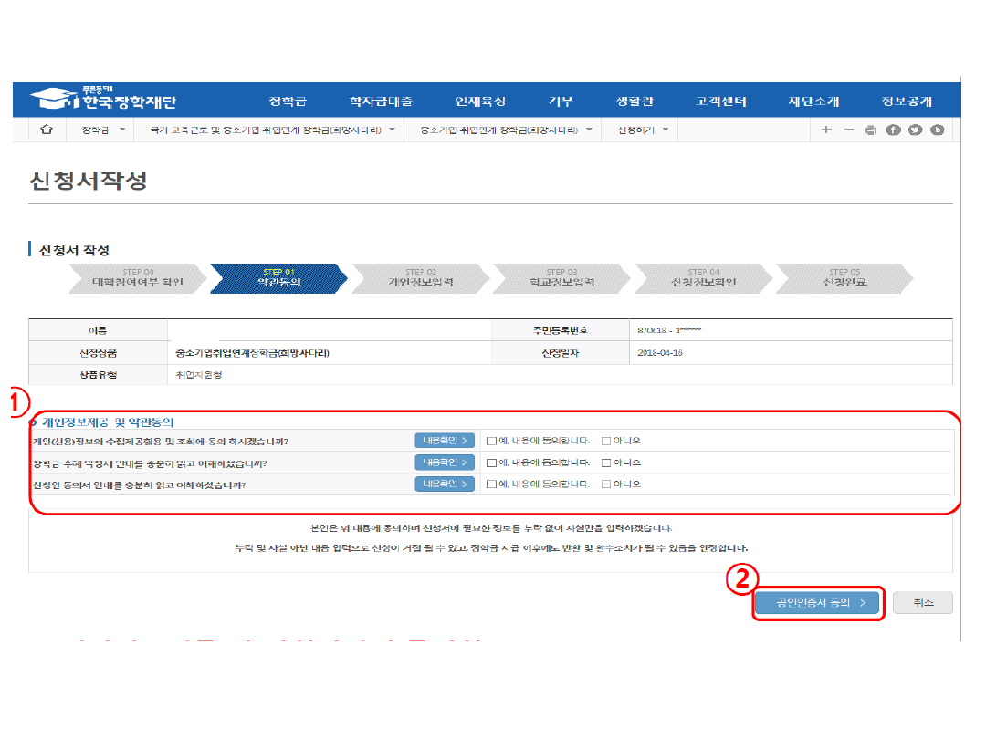Share page via Twitter icon
986x739 pixels.
tap(915, 130)
